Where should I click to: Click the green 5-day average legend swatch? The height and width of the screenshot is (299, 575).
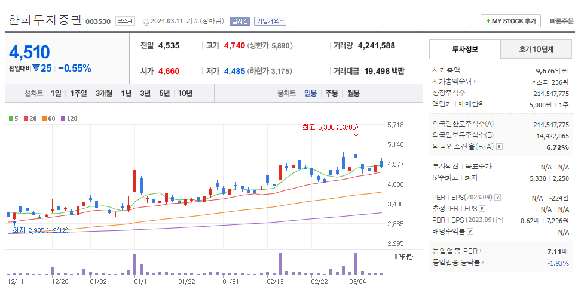click(x=11, y=119)
